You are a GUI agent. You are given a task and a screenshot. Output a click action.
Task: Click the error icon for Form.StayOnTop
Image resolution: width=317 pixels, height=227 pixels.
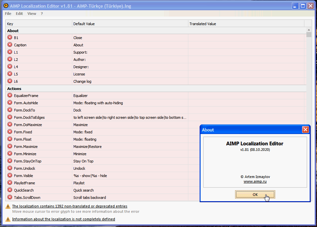pos(10,160)
